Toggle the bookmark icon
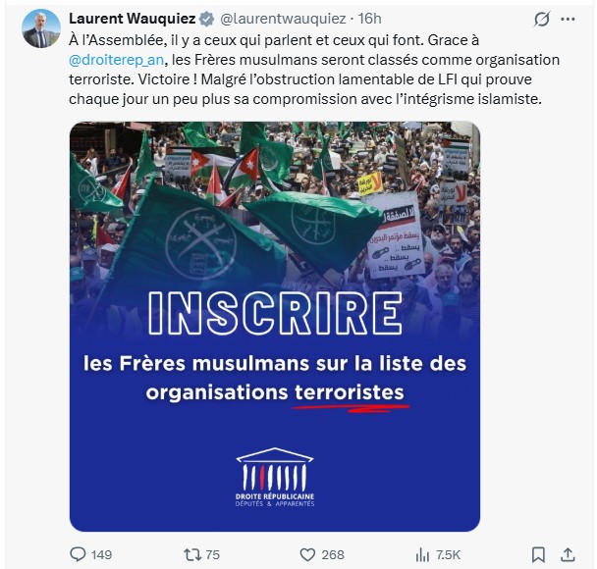The image size is (597, 569). (x=538, y=554)
